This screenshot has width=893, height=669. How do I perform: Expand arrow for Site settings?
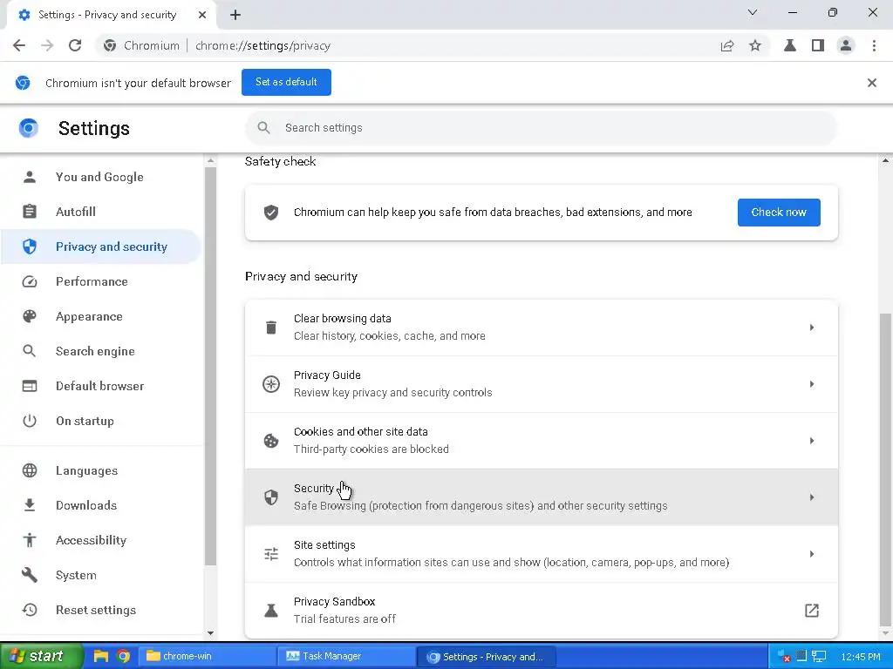[812, 554]
